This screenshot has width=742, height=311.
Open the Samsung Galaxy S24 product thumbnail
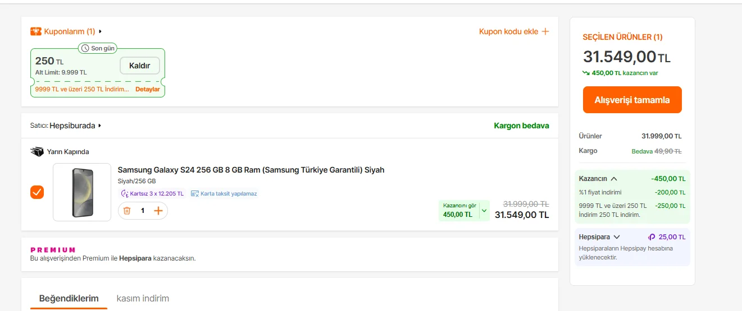tap(82, 192)
